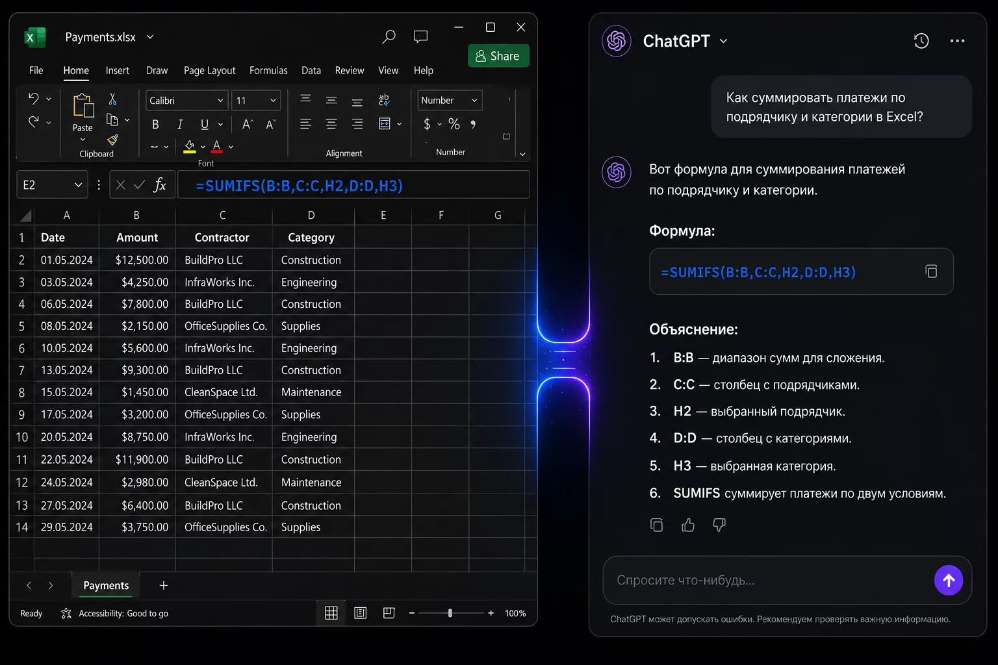This screenshot has height=665, width=998.
Task: Click the red Font Color A icon
Action: click(216, 147)
